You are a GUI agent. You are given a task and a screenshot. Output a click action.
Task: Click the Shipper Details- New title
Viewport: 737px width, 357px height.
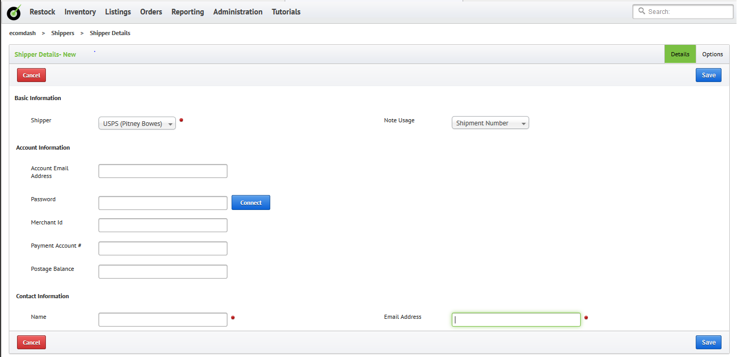pos(45,54)
